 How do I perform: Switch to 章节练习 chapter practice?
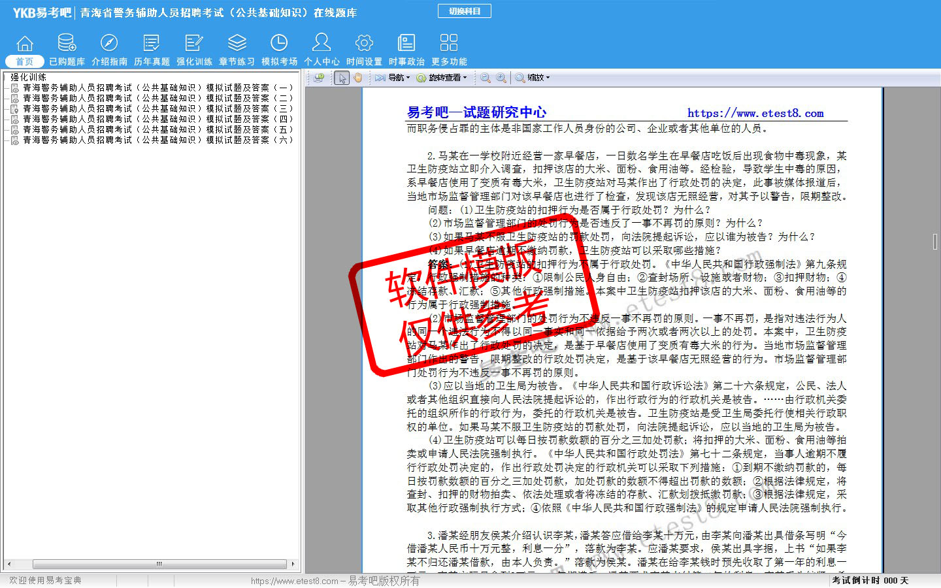(237, 50)
